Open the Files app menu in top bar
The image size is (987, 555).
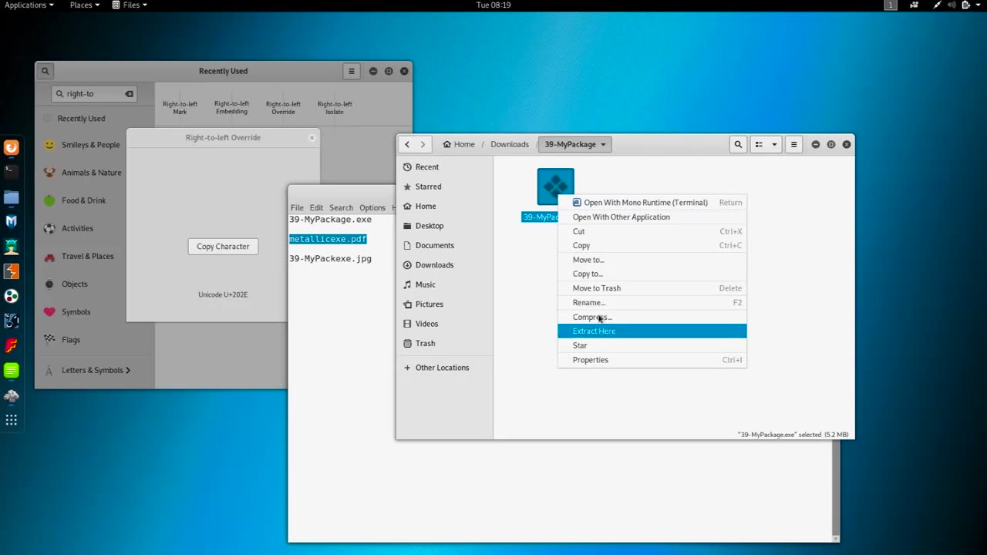tap(130, 5)
